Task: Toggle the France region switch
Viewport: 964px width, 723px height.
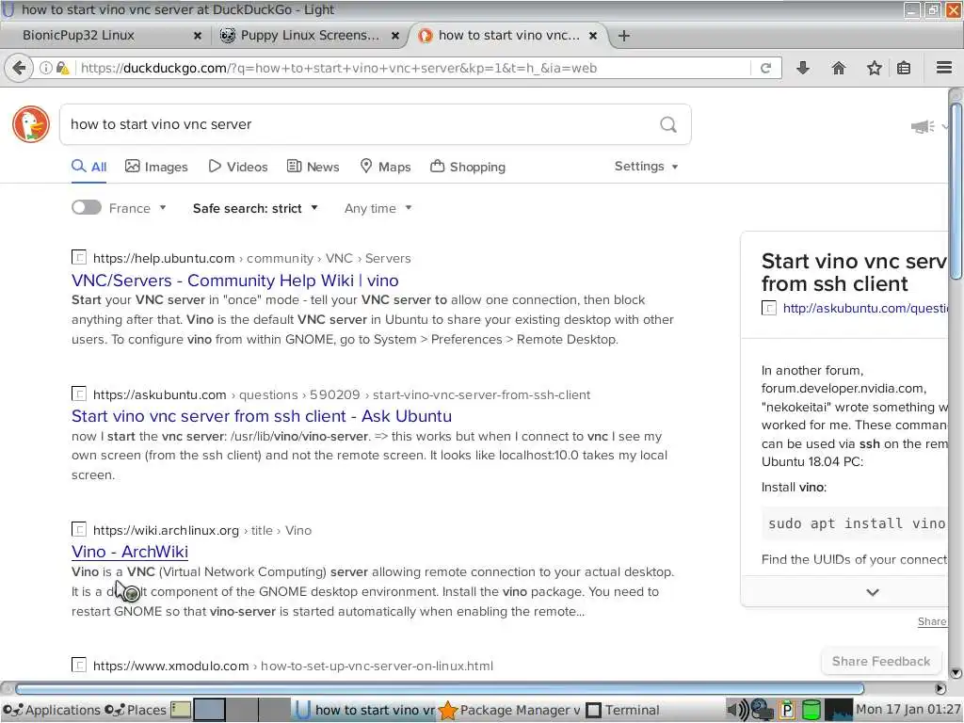Action: click(x=86, y=208)
